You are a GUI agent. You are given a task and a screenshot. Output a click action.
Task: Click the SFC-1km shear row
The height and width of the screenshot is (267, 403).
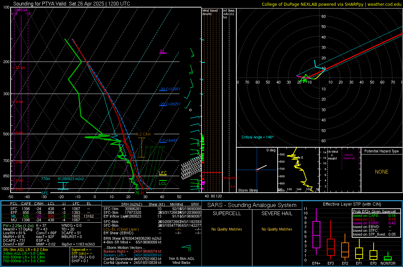click(x=152, y=209)
